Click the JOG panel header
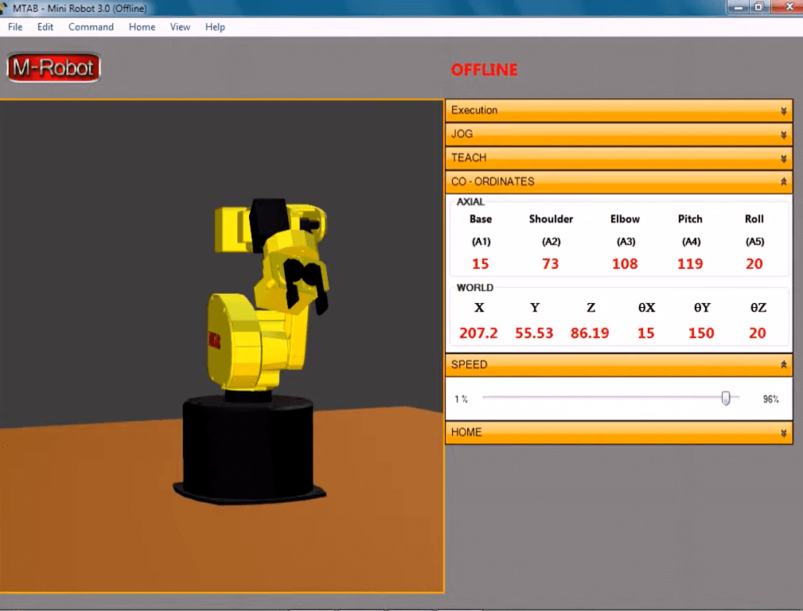The width and height of the screenshot is (803, 611). [x=618, y=134]
